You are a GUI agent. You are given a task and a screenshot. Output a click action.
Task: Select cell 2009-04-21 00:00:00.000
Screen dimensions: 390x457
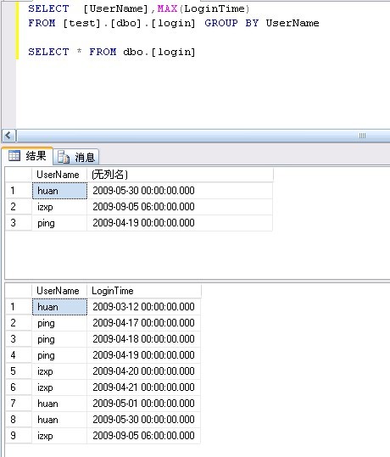(x=143, y=387)
